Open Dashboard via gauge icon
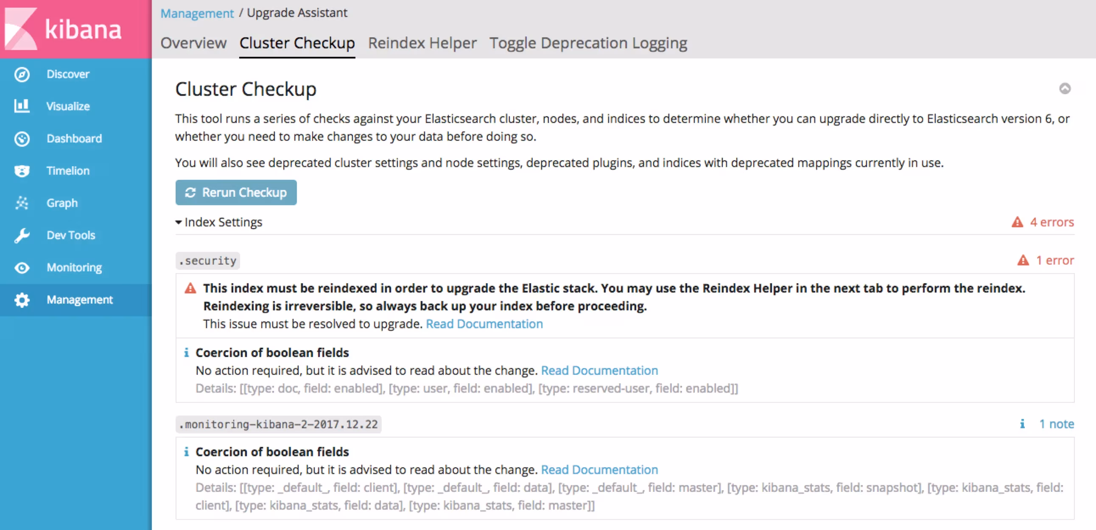This screenshot has width=1096, height=530. pyautogui.click(x=22, y=138)
